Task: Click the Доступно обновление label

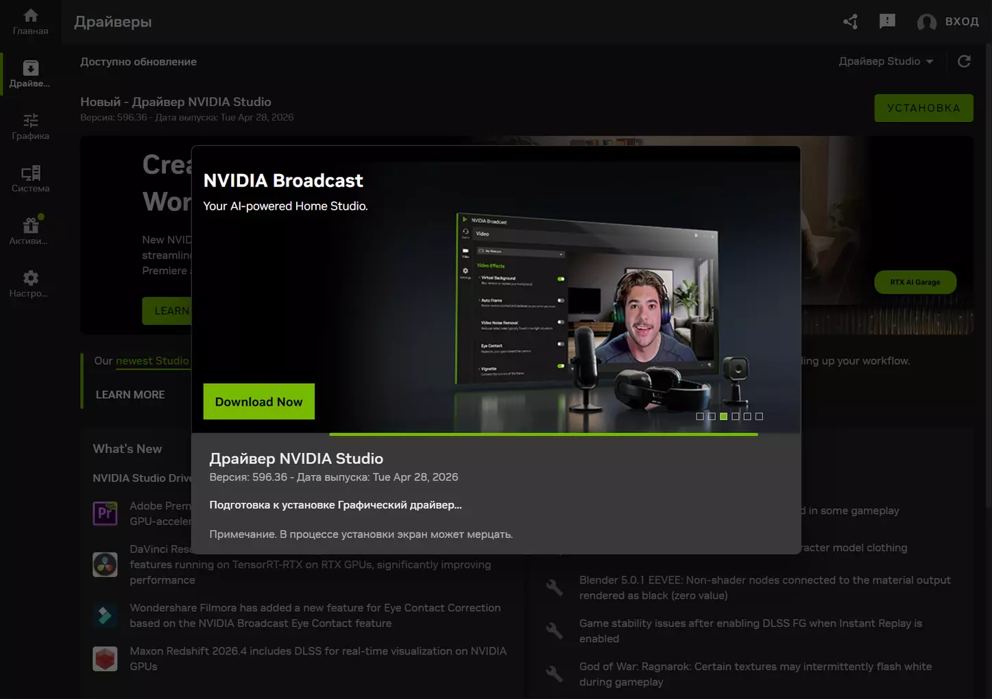Action: 138,62
